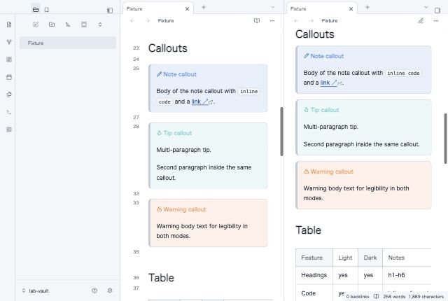Expand or collapse all folders in explorer
The width and height of the screenshot is (448, 301).
pyautogui.click(x=100, y=24)
